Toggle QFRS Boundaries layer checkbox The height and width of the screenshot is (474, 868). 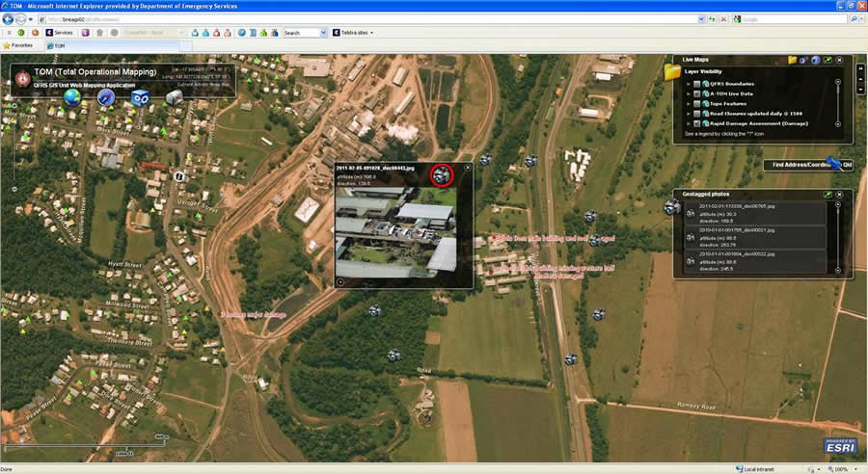coord(697,84)
